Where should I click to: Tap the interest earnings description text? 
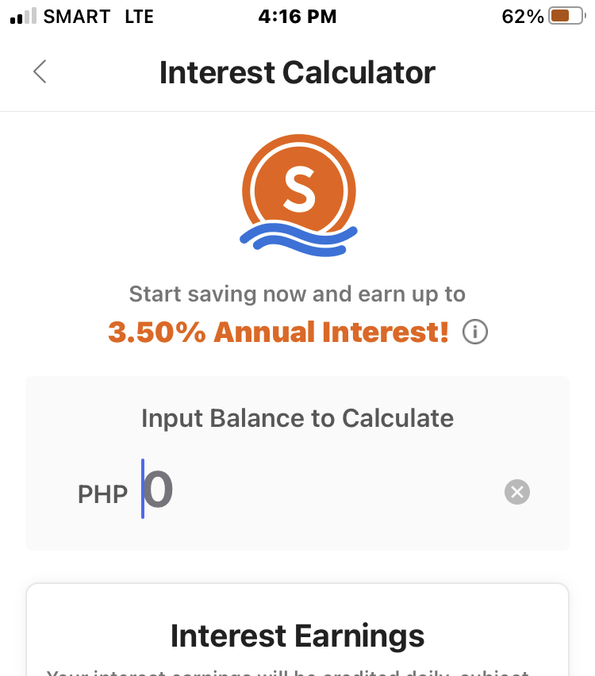297,671
